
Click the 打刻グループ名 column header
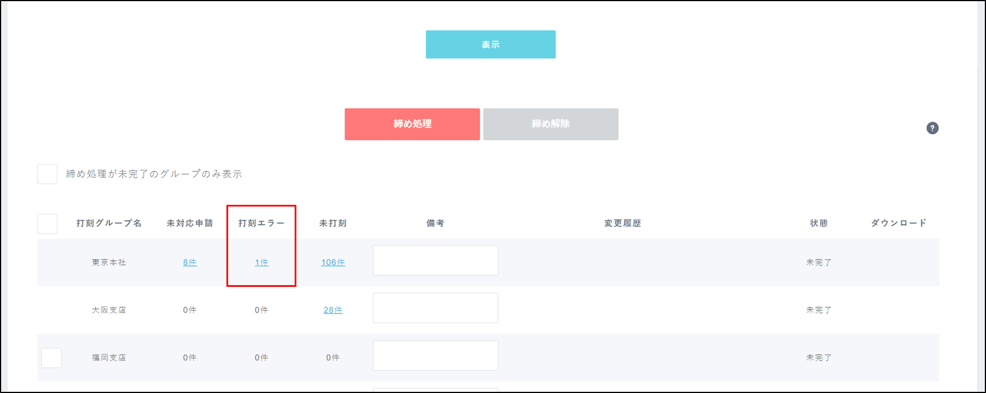click(109, 223)
